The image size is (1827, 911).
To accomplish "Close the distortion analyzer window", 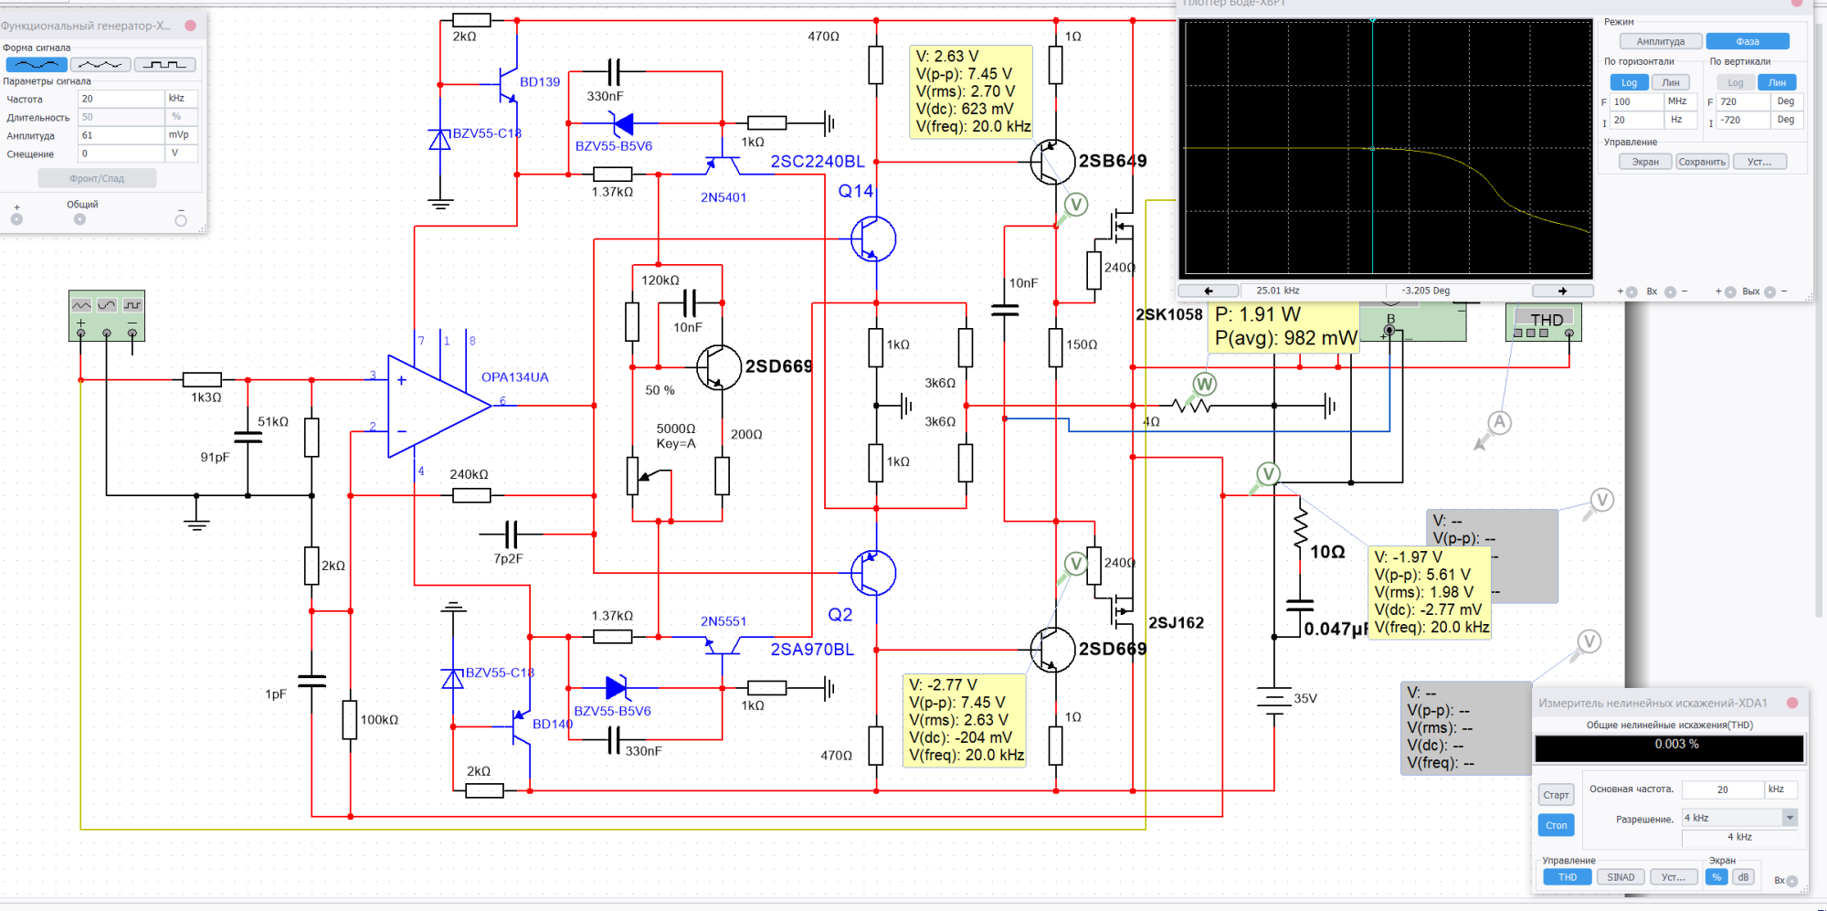I will point(1791,703).
